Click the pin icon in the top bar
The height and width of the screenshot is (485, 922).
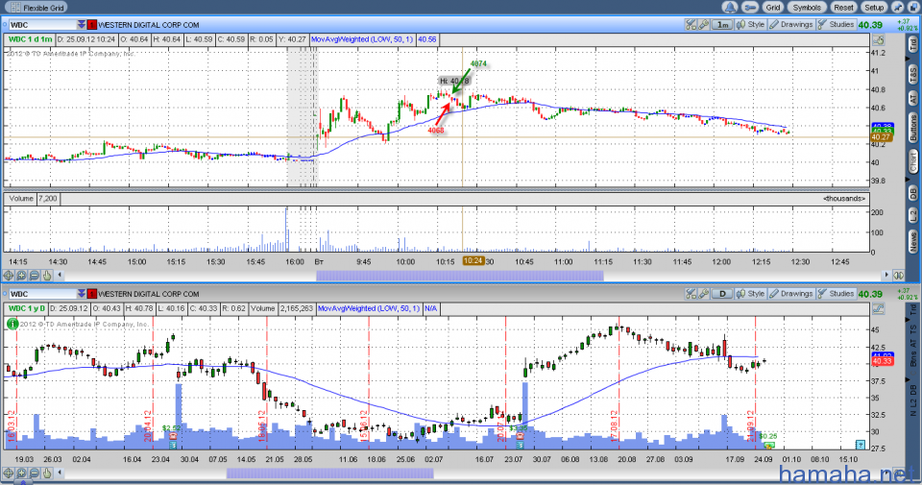pos(897,8)
